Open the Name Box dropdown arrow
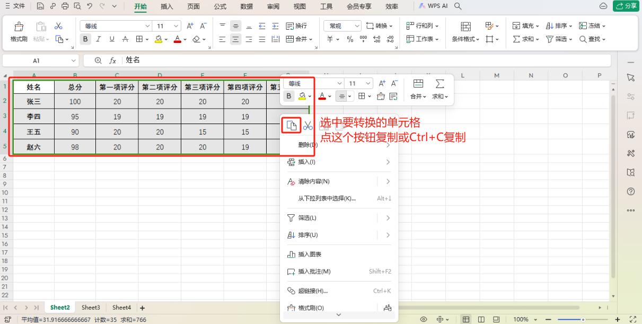 (73, 60)
